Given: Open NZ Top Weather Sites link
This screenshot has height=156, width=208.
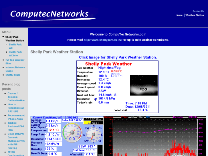Looking at the screenshot, I should point(15,62).
